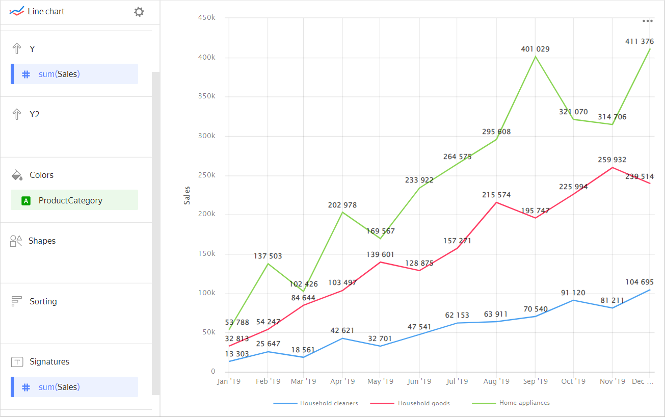This screenshot has width=665, height=417.
Task: Toggle Home appliances visibility via the legend
Action: [x=516, y=403]
